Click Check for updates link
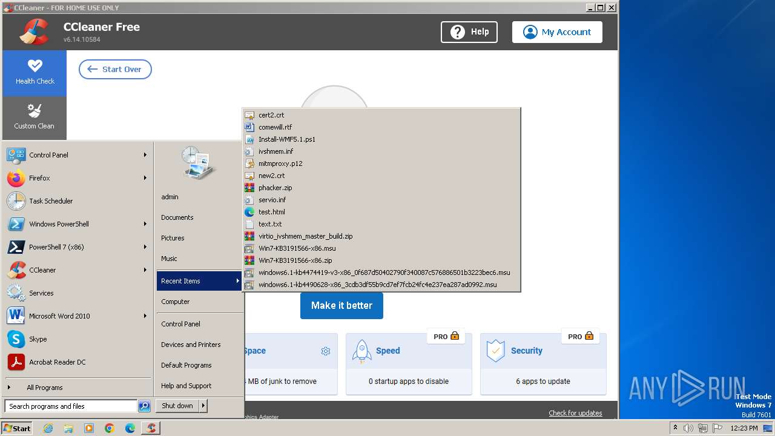Screen dimensions: 775x436 coord(575,413)
